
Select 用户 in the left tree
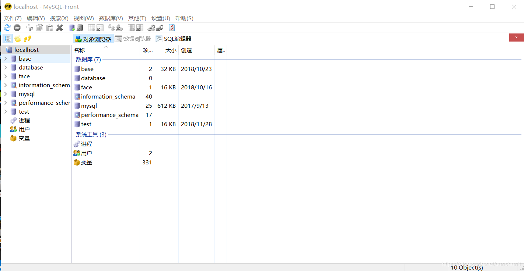pyautogui.click(x=24, y=129)
